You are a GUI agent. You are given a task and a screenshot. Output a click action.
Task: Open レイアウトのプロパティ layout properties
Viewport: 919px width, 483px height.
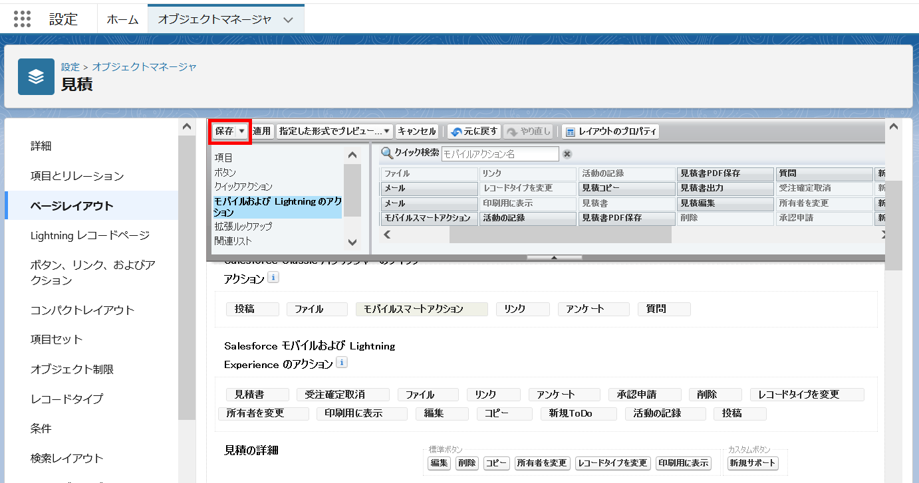(610, 132)
